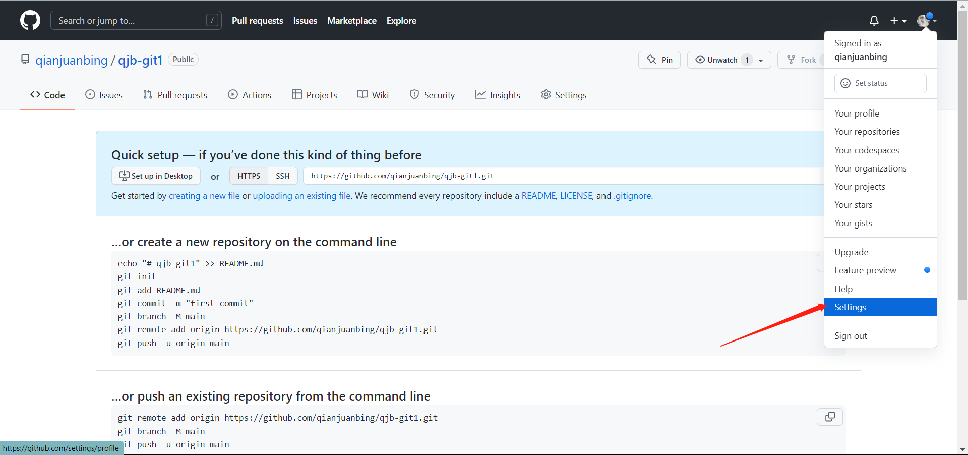This screenshot has height=455, width=968.
Task: Click the slash shortcut key icon
Action: [x=212, y=20]
